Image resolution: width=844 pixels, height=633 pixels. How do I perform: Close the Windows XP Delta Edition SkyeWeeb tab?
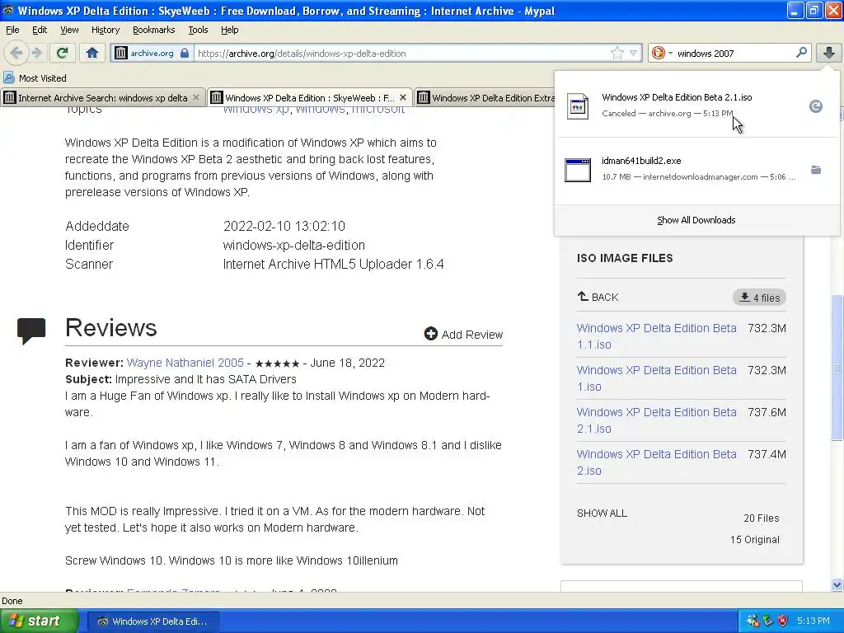click(x=402, y=97)
